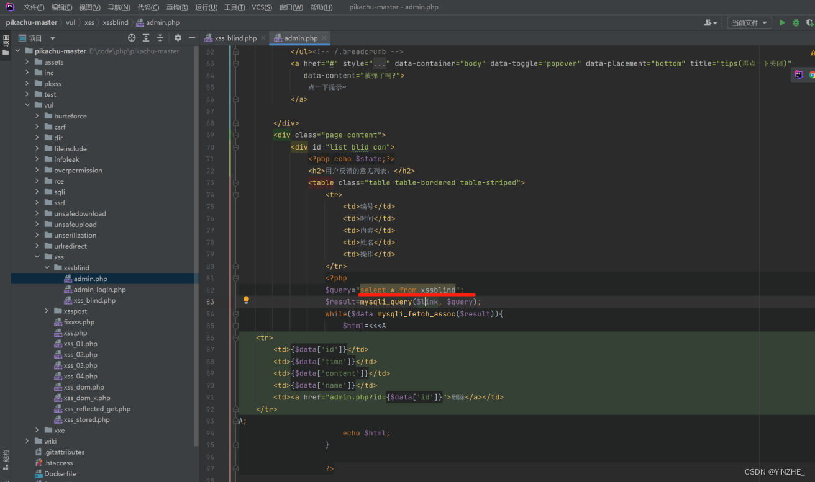Place cursor on the $query select statement

[x=394, y=290]
